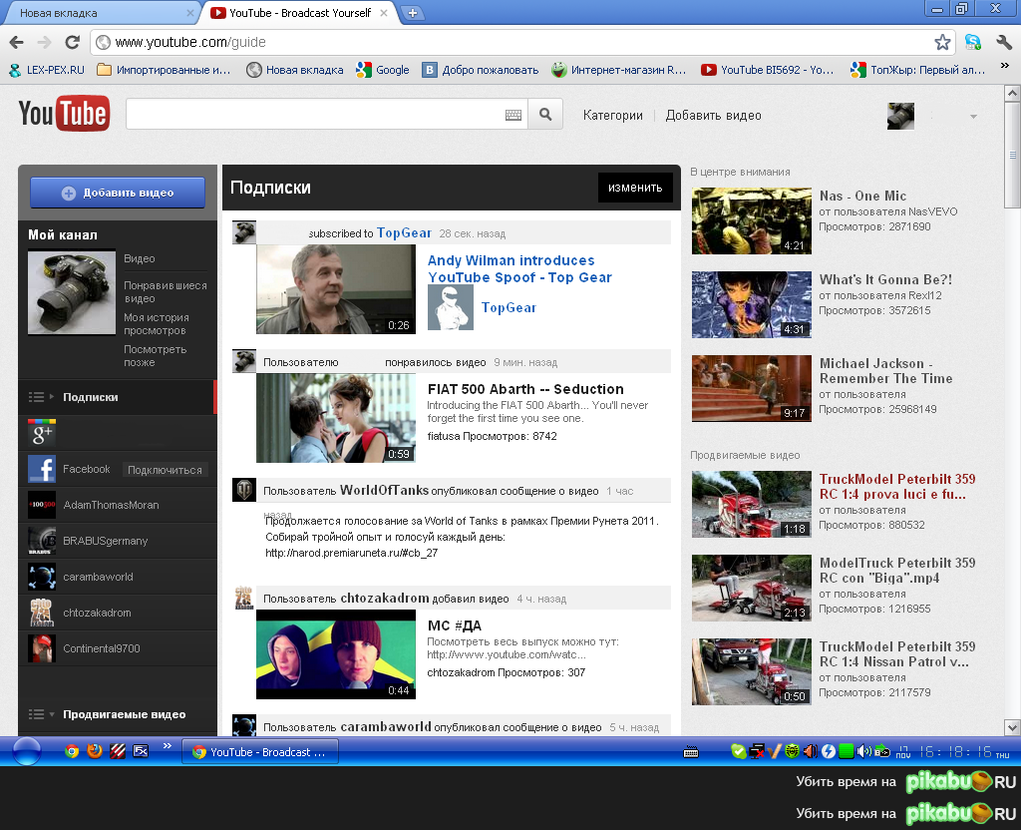
Task: Toggle the translate icon in the address bar
Action: (972, 42)
